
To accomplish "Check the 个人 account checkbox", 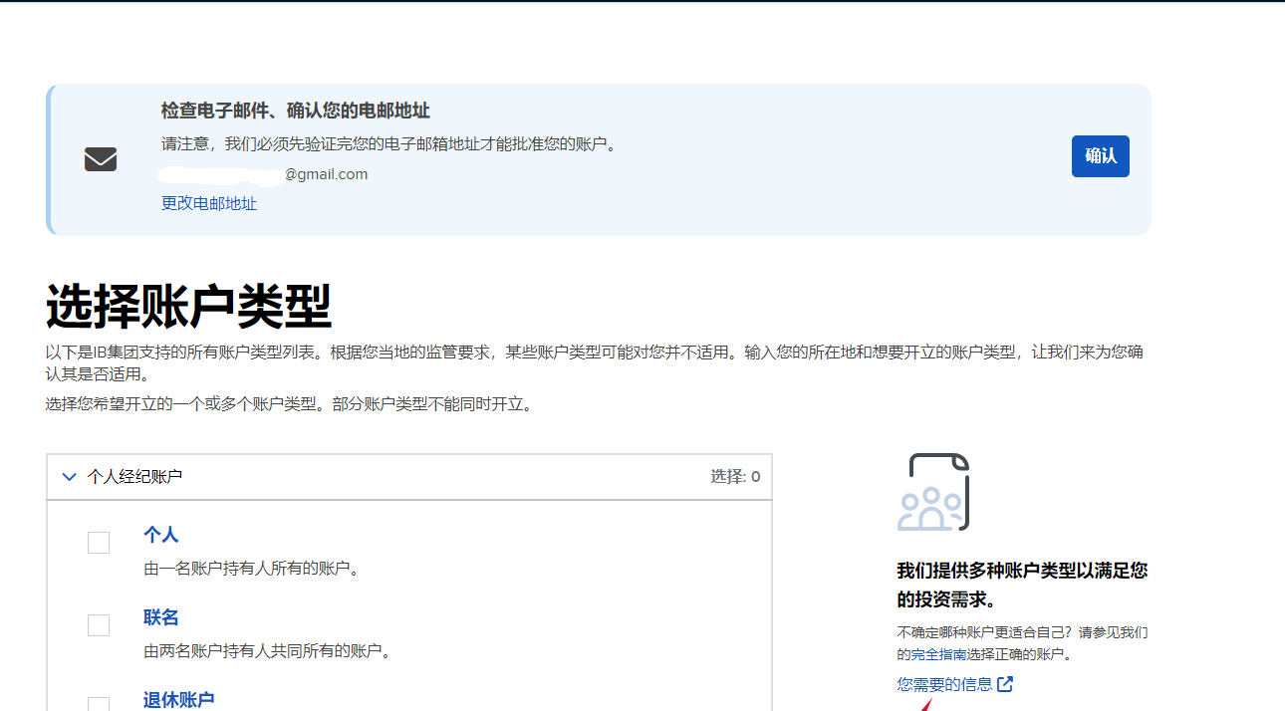I will tap(99, 543).
